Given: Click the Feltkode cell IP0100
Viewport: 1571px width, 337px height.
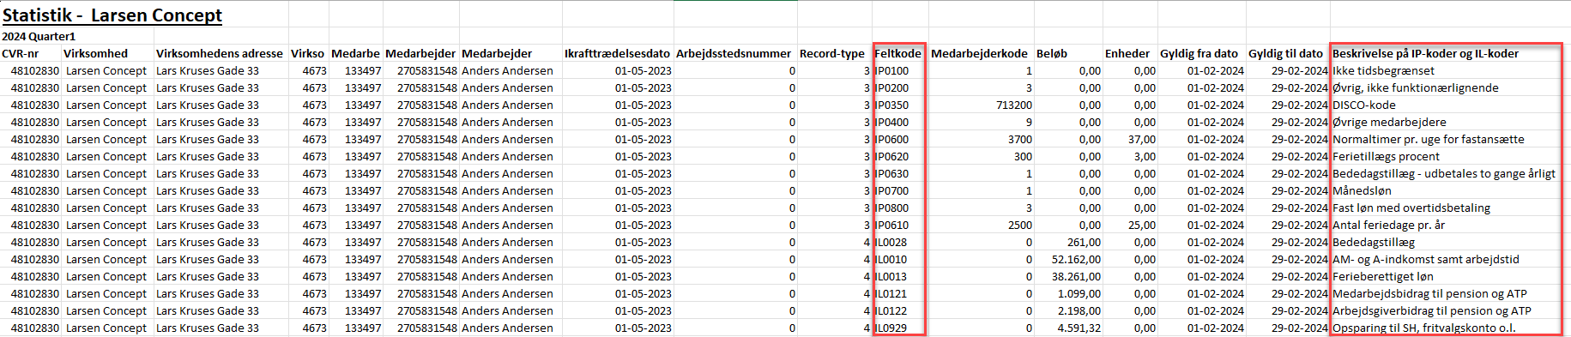Looking at the screenshot, I should pos(891,70).
